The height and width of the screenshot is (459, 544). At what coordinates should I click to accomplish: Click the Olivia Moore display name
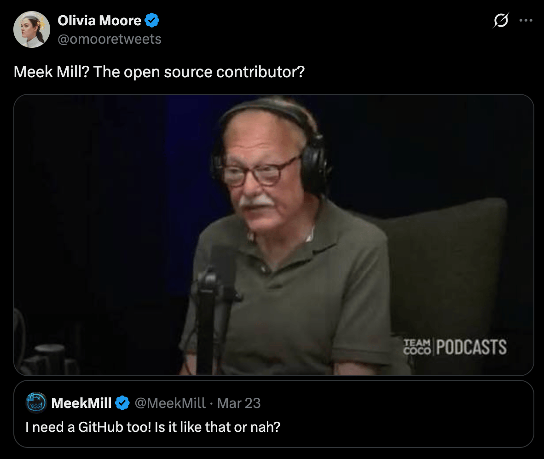pyautogui.click(x=99, y=20)
